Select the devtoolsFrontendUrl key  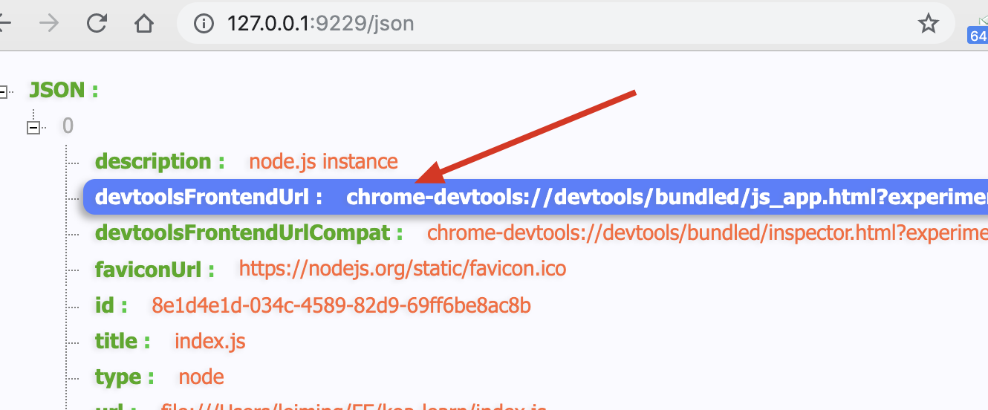[x=203, y=197]
